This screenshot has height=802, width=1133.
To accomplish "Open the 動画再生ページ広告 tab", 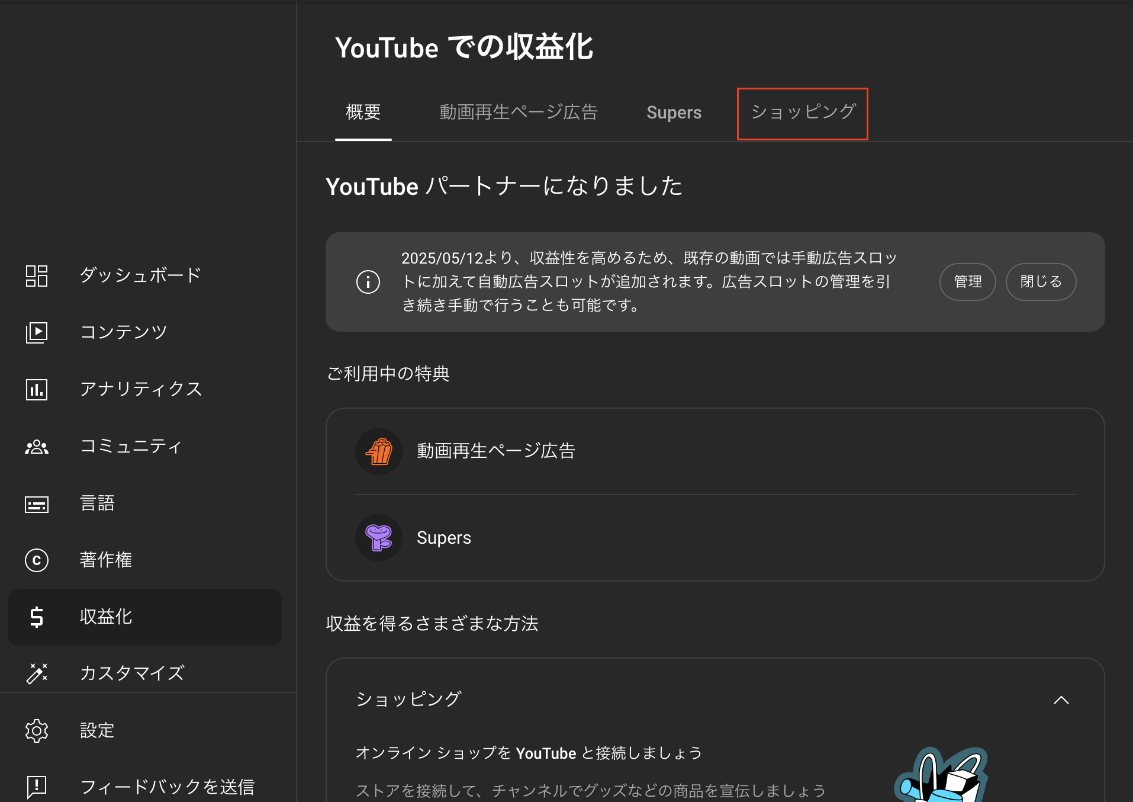I will tap(519, 113).
